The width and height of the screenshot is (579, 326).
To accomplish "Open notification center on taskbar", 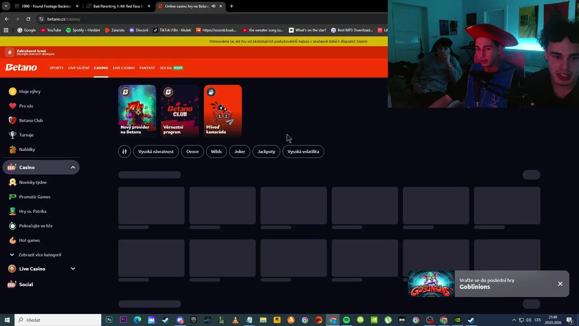I will 570,320.
